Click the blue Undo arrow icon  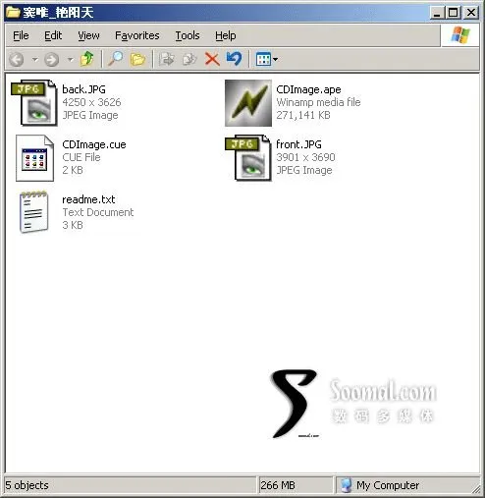234,59
